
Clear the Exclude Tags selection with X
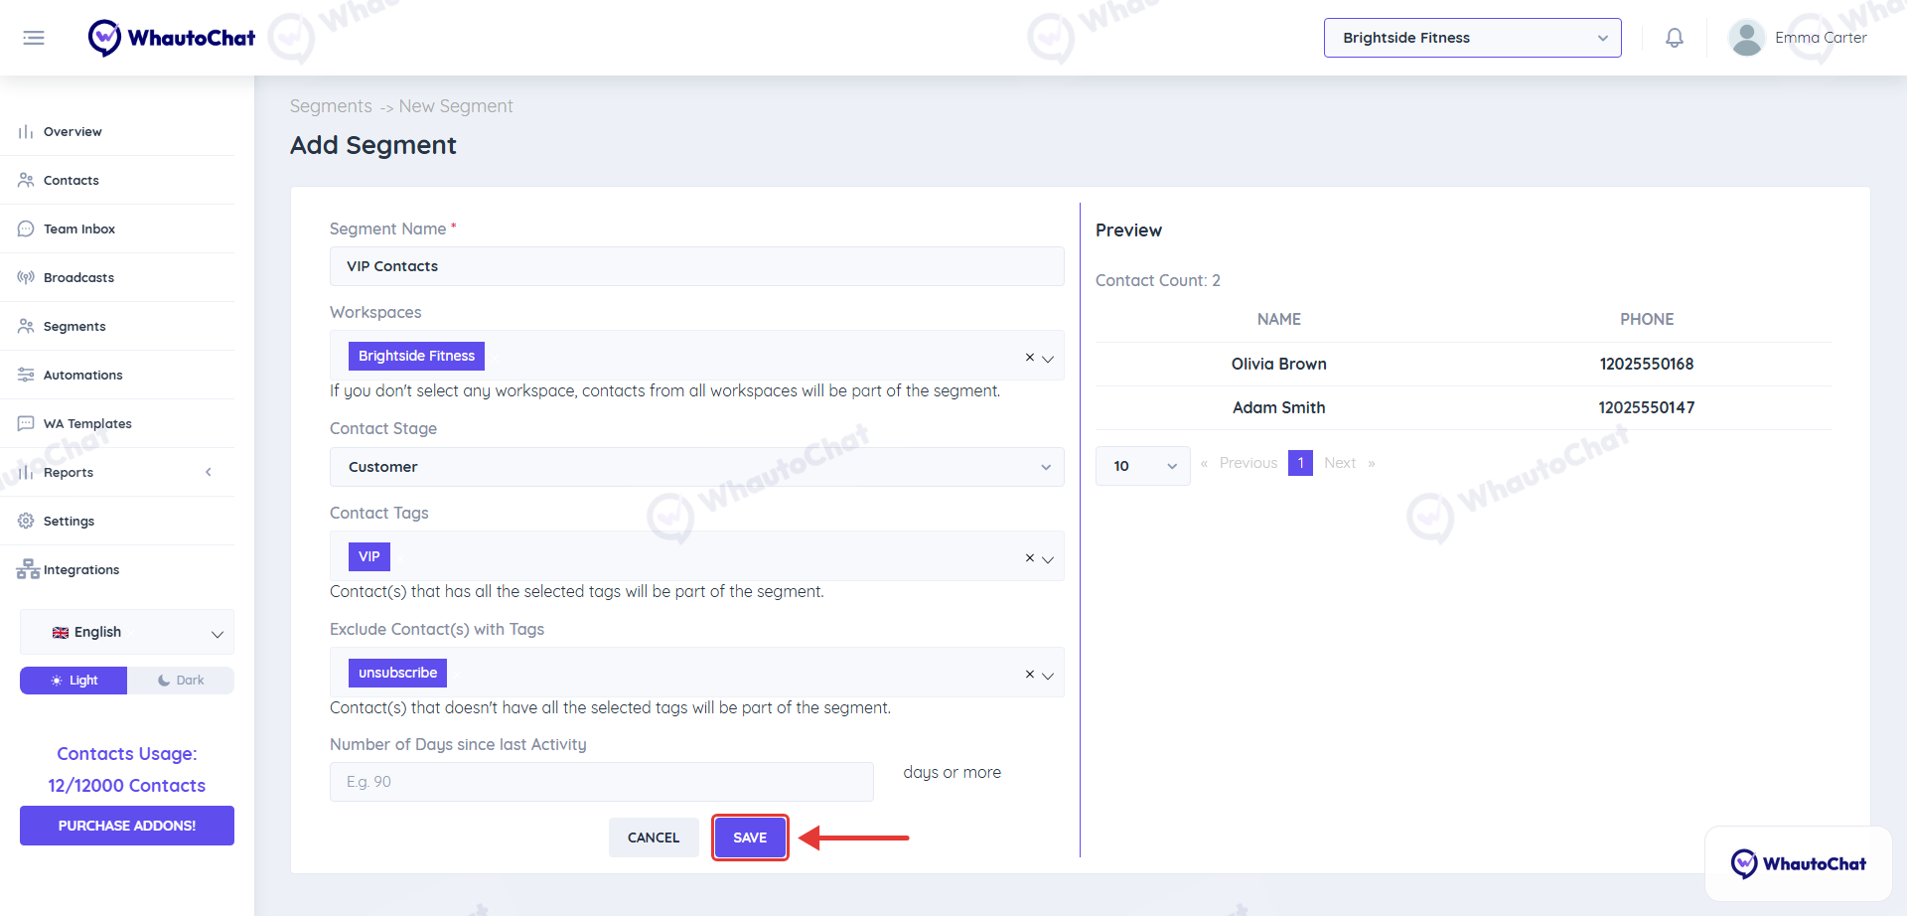(x=1030, y=674)
